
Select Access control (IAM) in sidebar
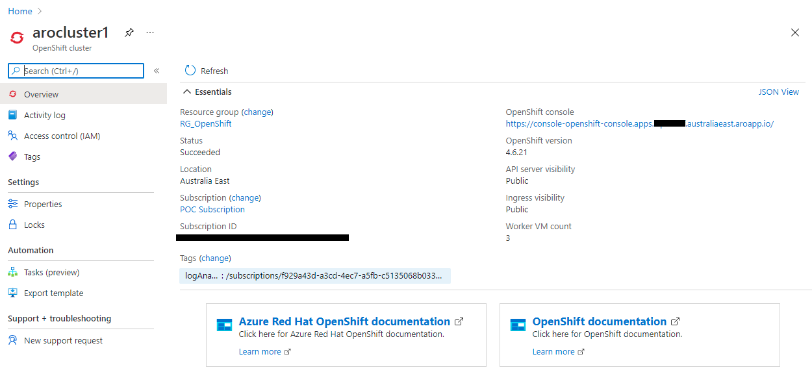62,136
